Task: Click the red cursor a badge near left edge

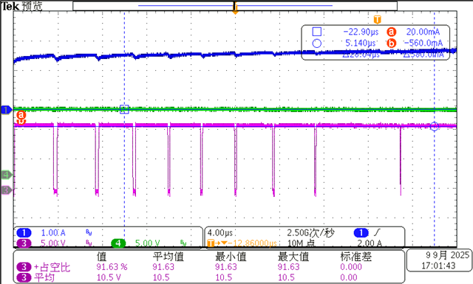Action: [x=21, y=115]
